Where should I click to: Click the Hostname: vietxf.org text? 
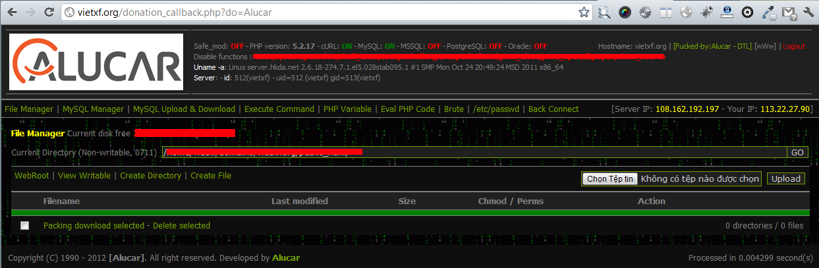coord(633,47)
